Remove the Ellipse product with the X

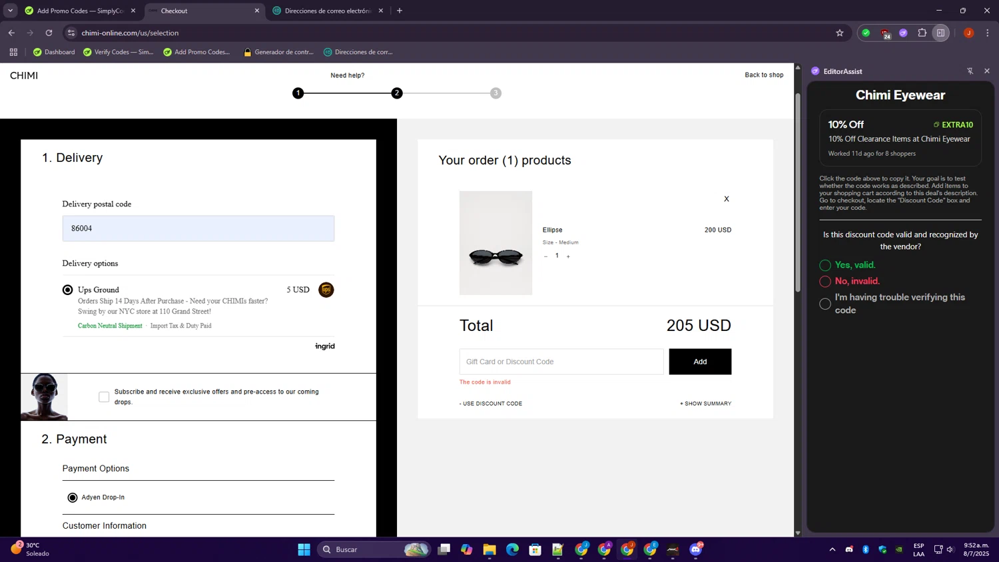coord(727,199)
